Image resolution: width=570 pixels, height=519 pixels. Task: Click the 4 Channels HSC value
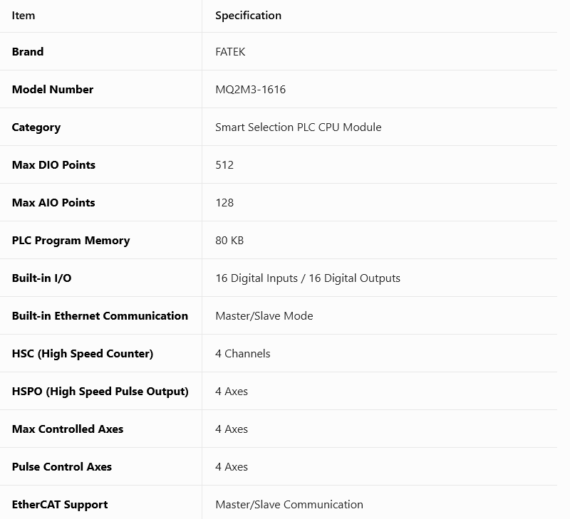pos(242,354)
